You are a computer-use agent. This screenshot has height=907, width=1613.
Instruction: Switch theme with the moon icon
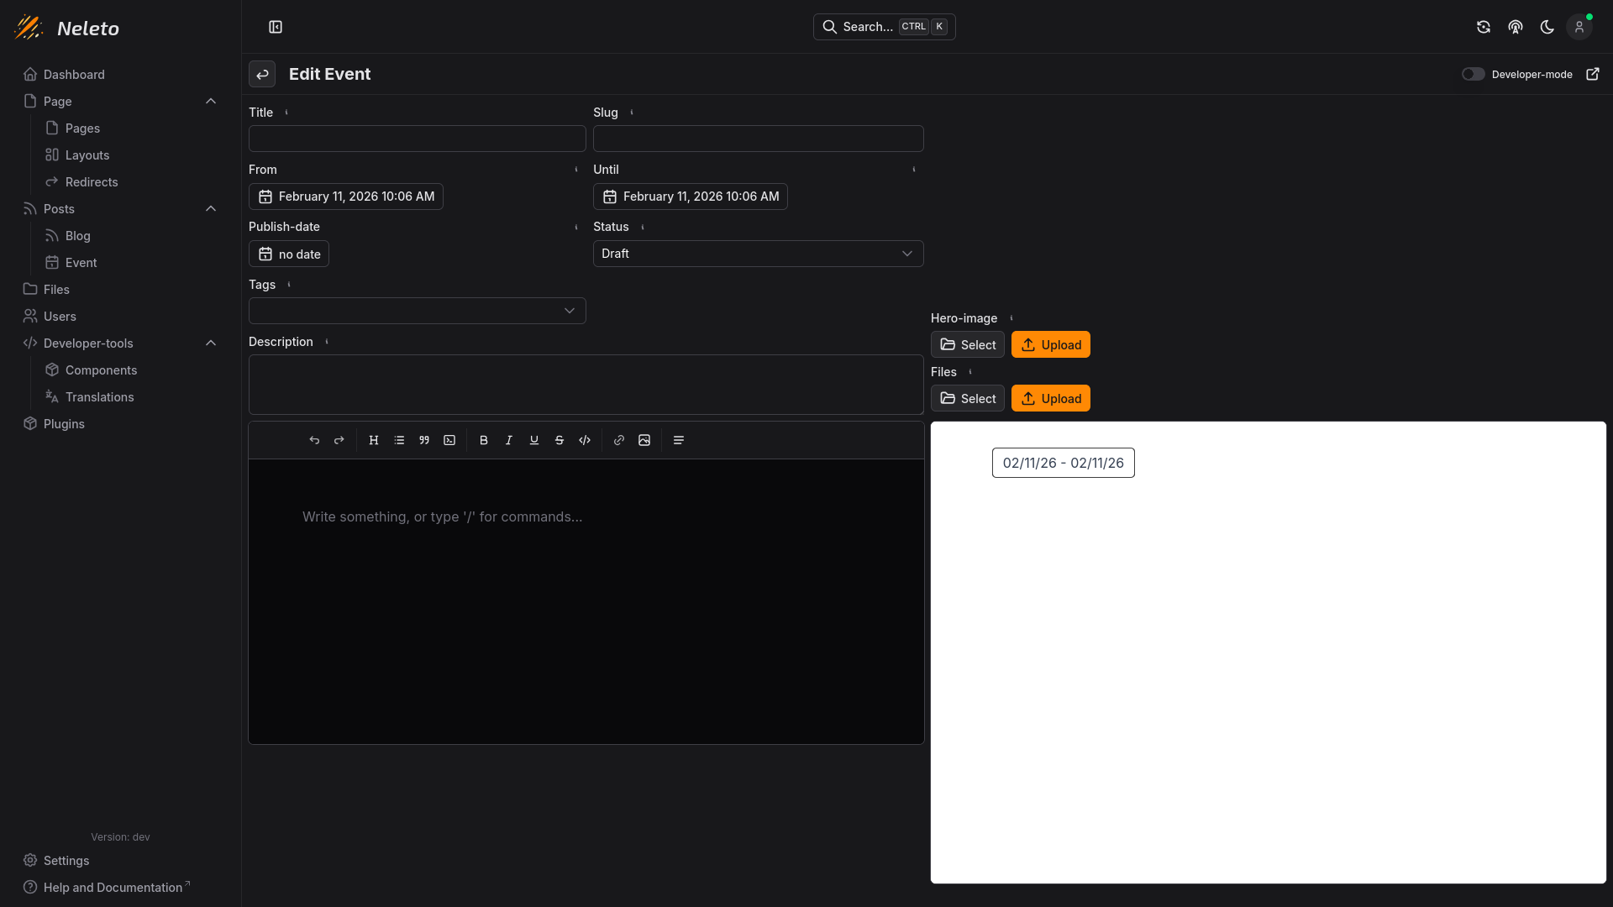tap(1547, 27)
